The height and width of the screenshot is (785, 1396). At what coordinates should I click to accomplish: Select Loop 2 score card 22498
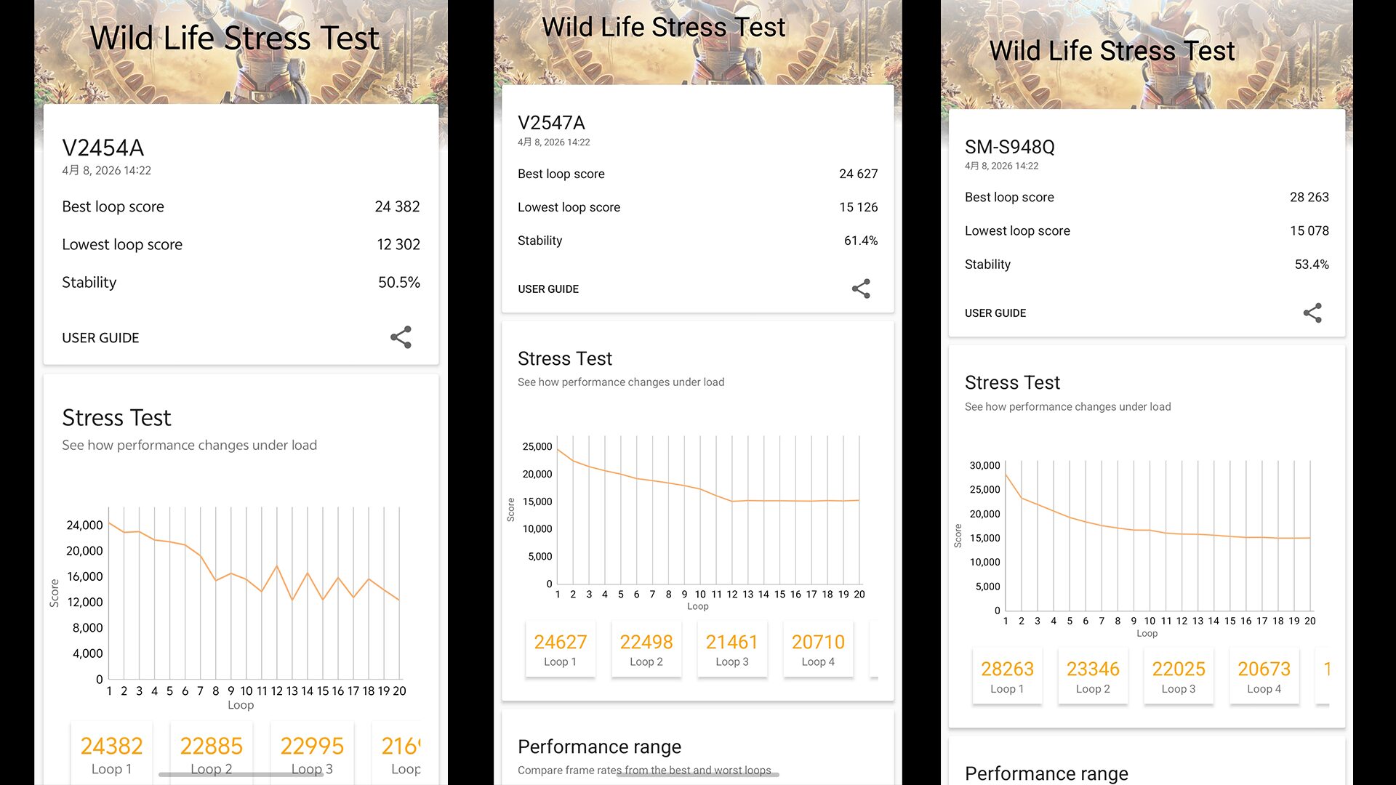(x=646, y=649)
